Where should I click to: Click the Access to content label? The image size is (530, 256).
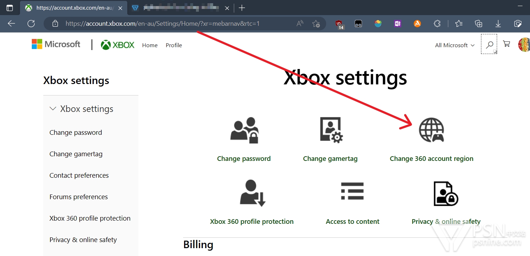[353, 222]
